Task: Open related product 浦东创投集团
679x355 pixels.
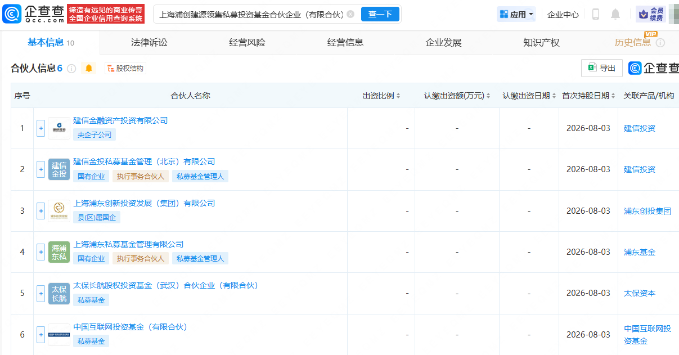Action: pyautogui.click(x=647, y=211)
